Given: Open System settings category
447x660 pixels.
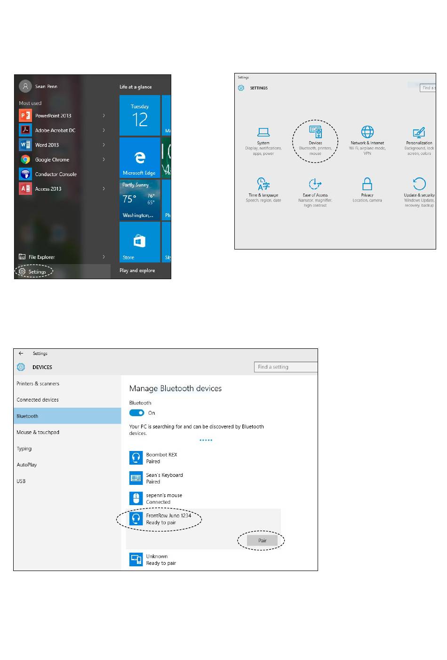Looking at the screenshot, I should tap(263, 141).
